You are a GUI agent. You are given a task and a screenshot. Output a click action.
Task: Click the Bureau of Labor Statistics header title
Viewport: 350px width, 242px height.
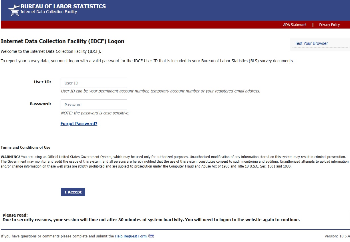63,6
